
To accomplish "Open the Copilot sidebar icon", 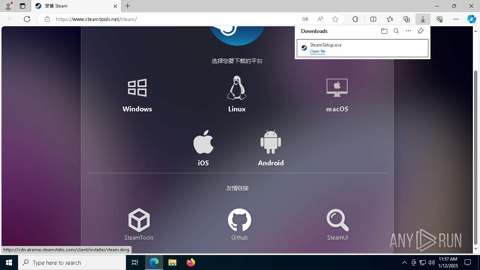I will (x=472, y=19).
